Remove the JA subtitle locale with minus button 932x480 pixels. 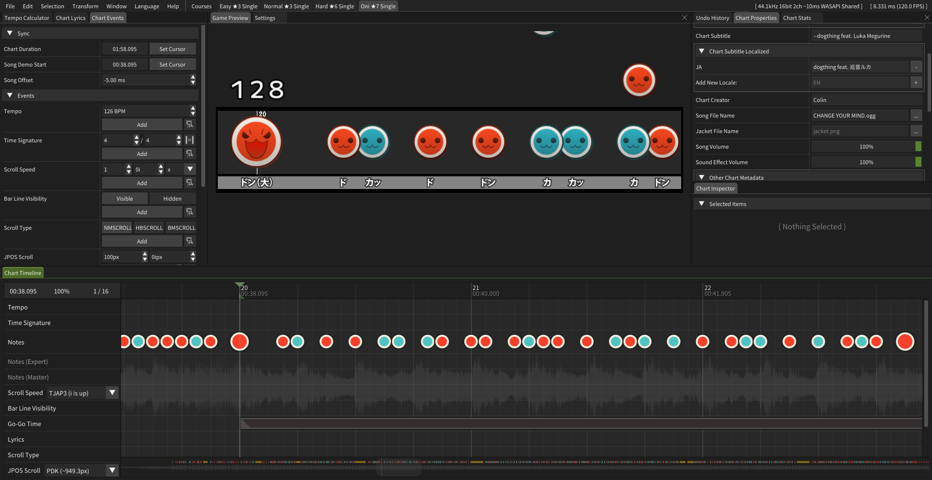[x=916, y=67]
